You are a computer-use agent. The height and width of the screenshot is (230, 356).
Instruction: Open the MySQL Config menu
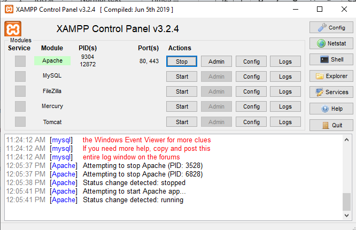click(x=251, y=76)
